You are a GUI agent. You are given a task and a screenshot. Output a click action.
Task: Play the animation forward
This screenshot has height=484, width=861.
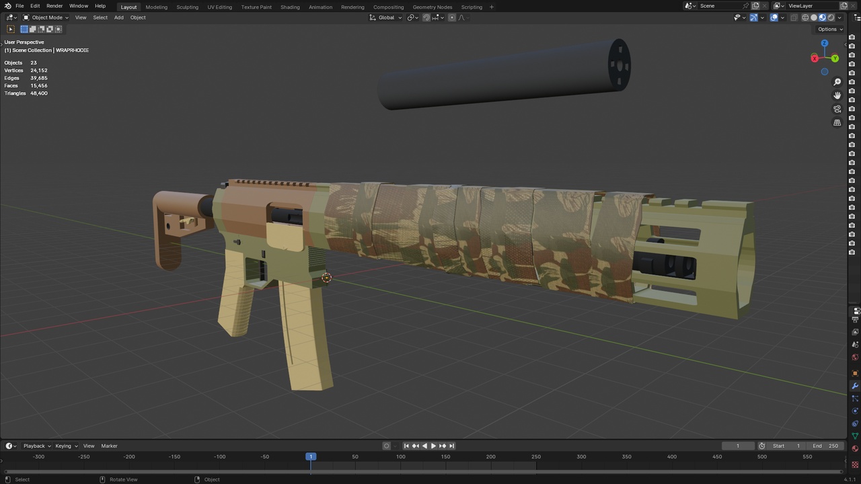(433, 446)
